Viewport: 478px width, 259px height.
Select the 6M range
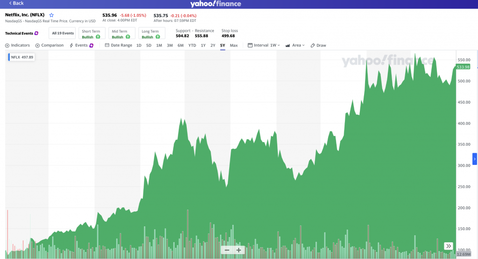coord(181,45)
